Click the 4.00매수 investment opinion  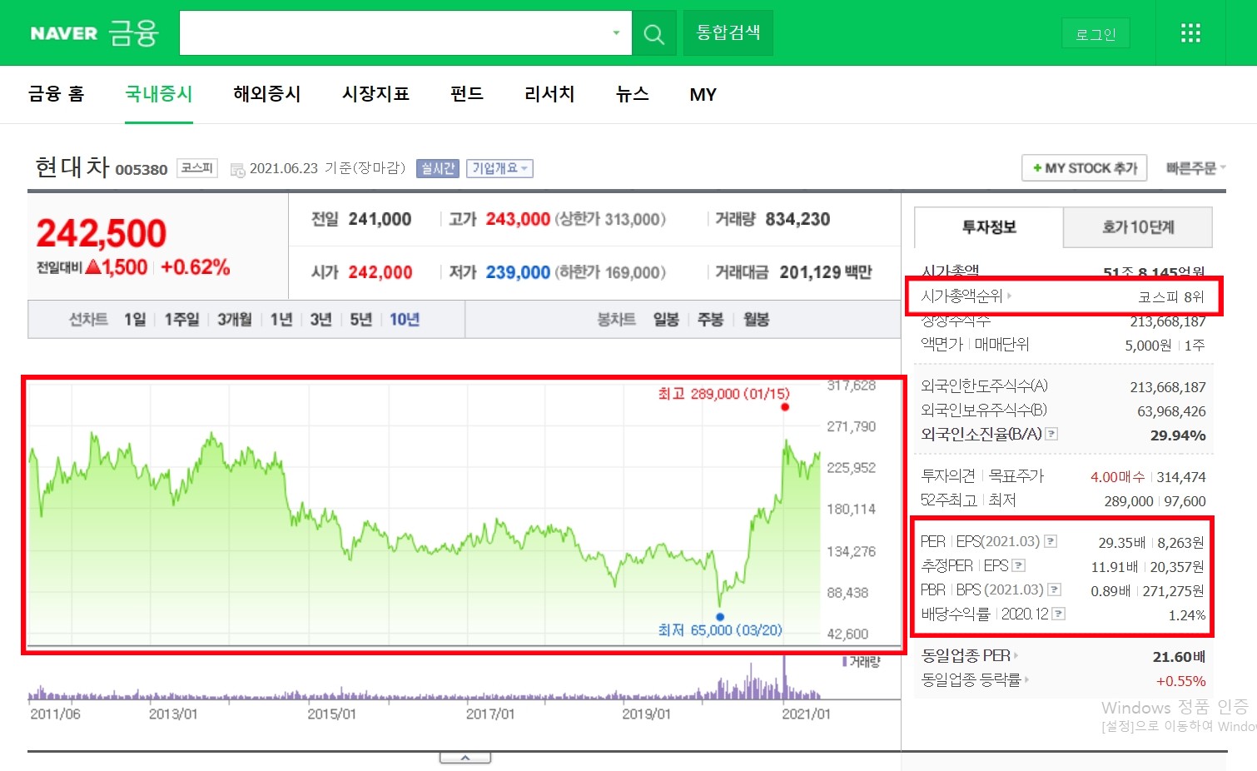[1117, 477]
